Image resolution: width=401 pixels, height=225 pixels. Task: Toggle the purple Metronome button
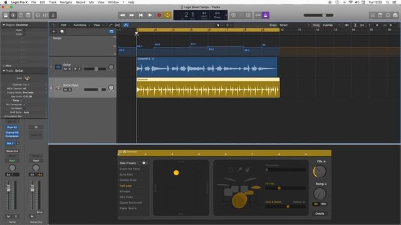[x=266, y=15]
